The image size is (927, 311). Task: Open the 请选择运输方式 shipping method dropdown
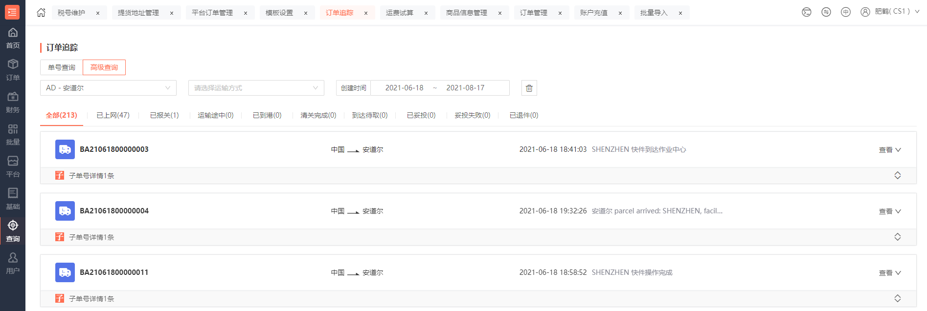click(x=256, y=88)
